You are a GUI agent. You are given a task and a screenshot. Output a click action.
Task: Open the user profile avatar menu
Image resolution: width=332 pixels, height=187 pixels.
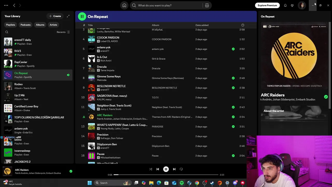click(x=302, y=5)
